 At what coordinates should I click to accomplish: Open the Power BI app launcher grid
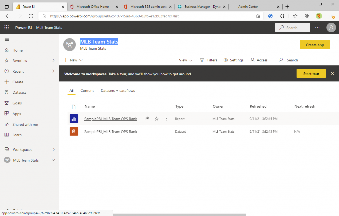click(x=7, y=28)
